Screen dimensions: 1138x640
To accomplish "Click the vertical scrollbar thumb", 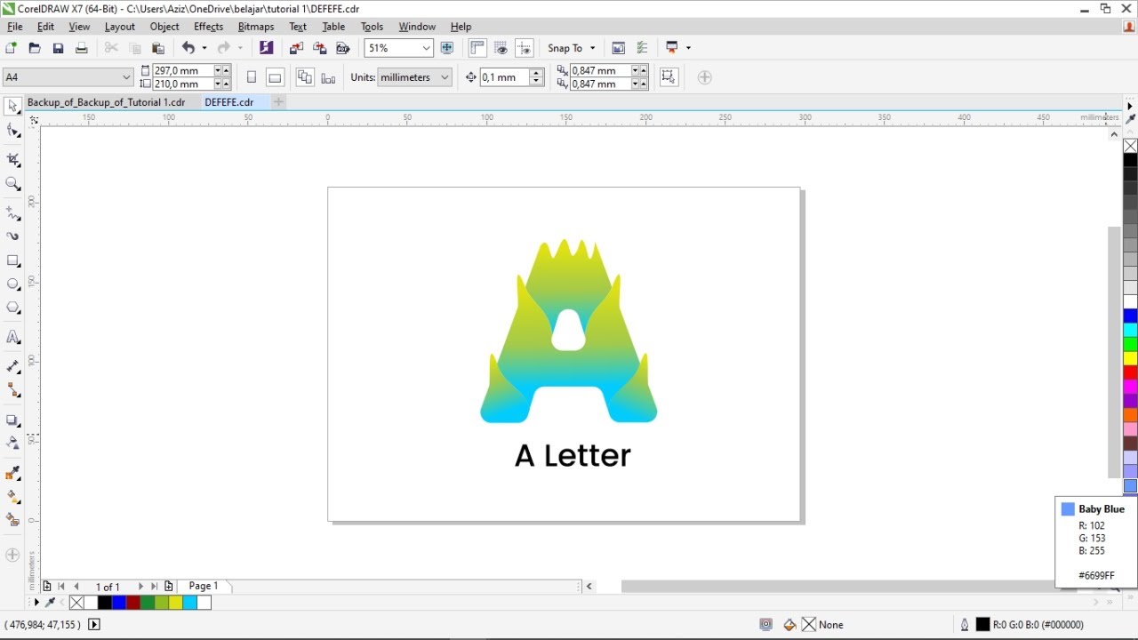I will point(1114,352).
